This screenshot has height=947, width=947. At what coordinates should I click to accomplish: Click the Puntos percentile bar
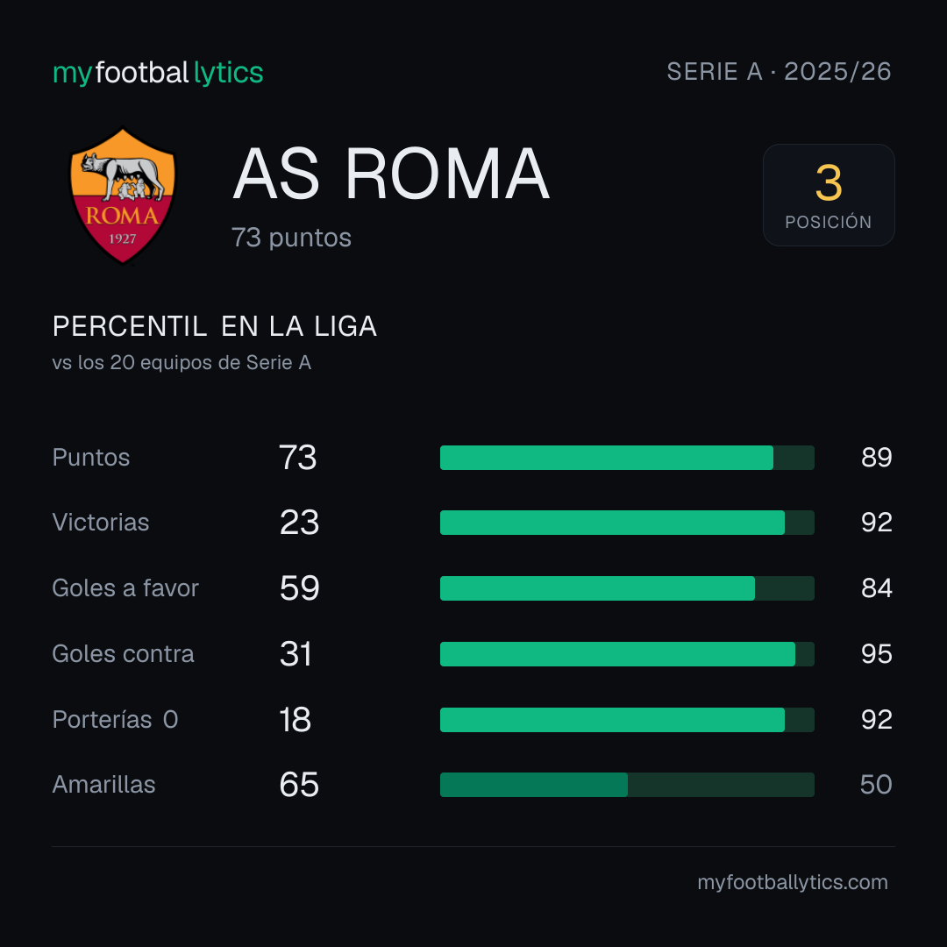[x=627, y=458]
